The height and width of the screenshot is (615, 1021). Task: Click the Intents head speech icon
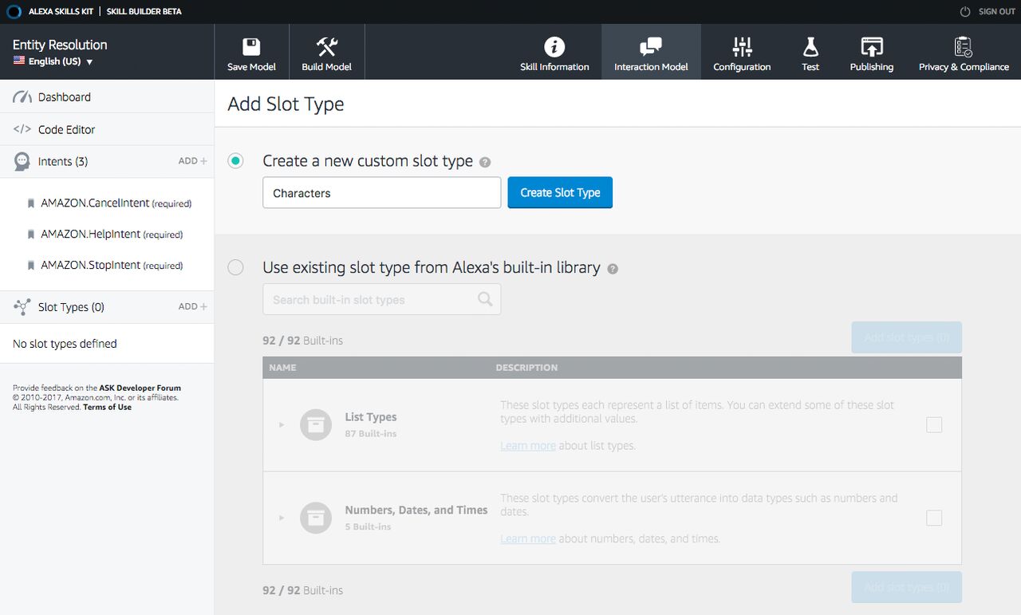click(x=22, y=162)
